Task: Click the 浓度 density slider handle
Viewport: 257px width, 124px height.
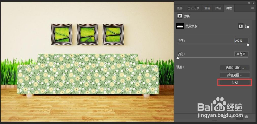Action: [248, 44]
